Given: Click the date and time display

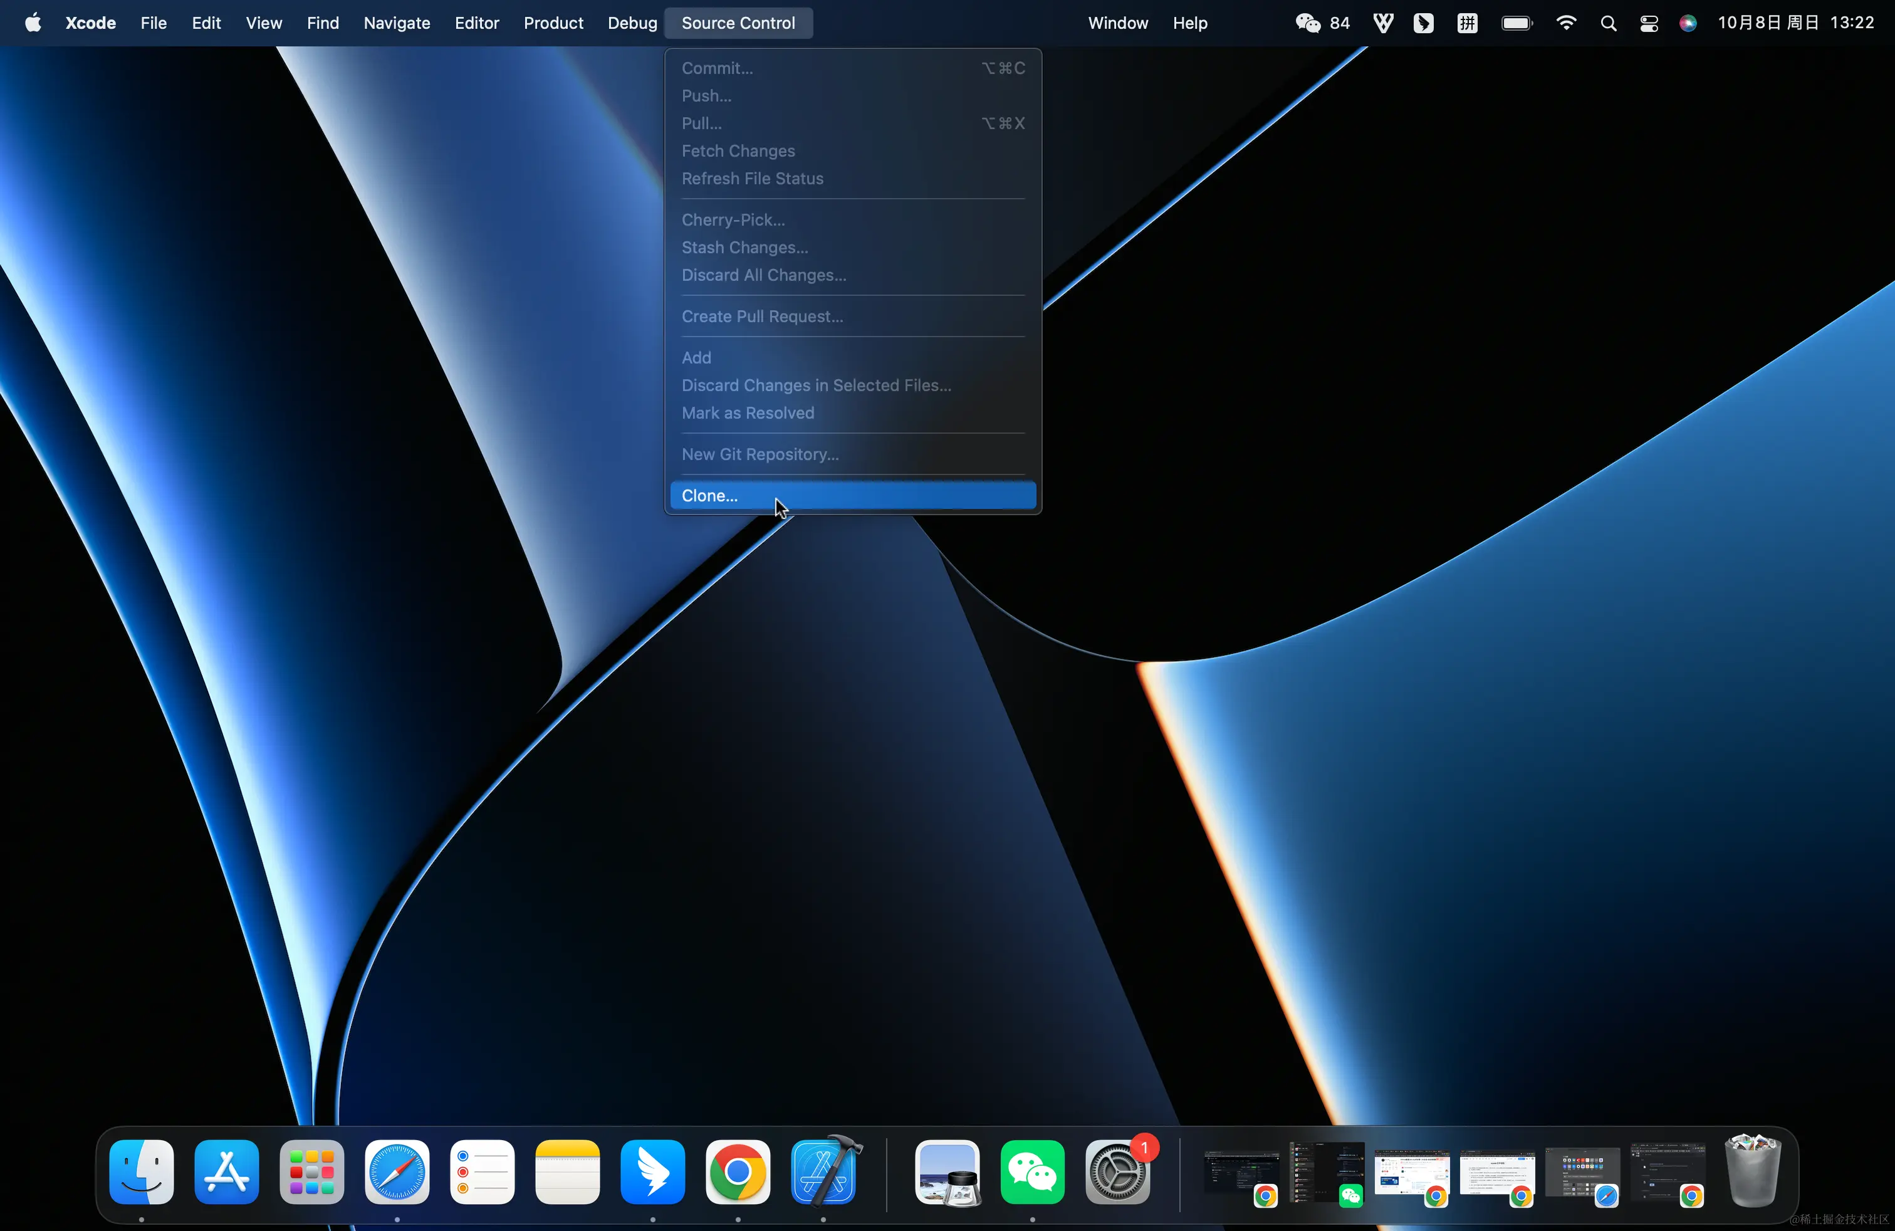Looking at the screenshot, I should point(1795,23).
